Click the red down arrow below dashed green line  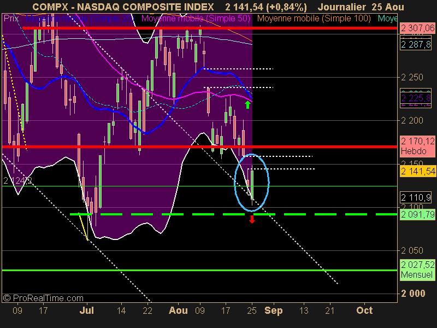[252, 220]
